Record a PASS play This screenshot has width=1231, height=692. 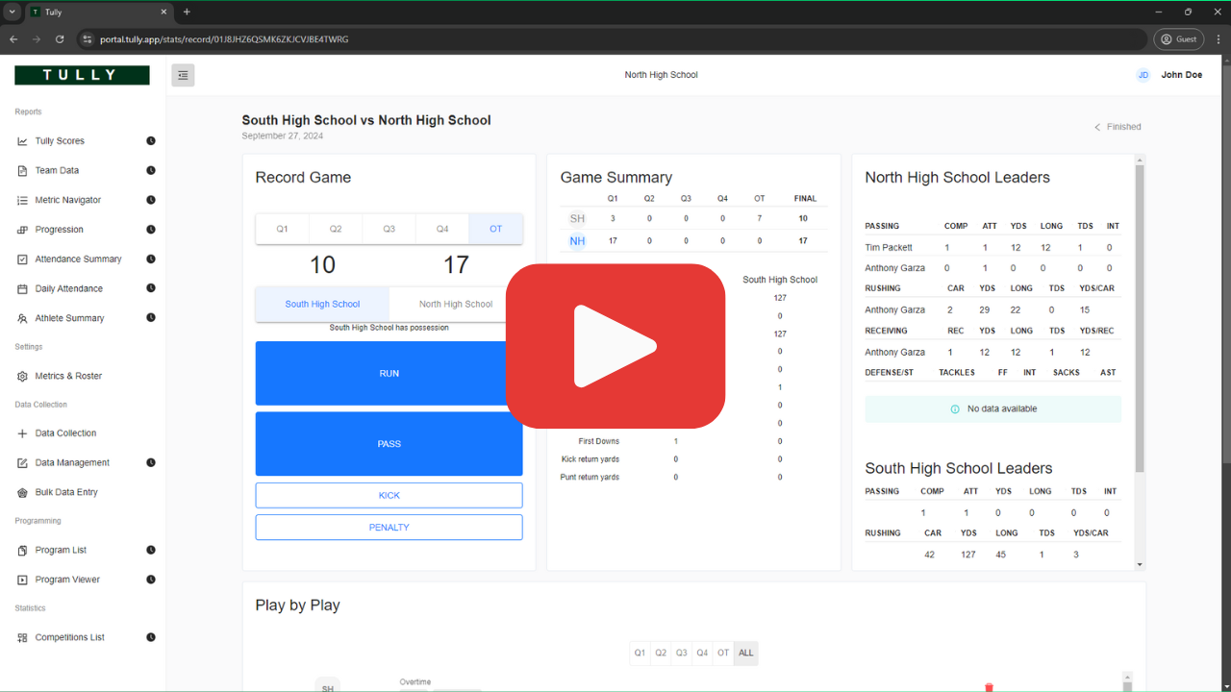tap(389, 444)
